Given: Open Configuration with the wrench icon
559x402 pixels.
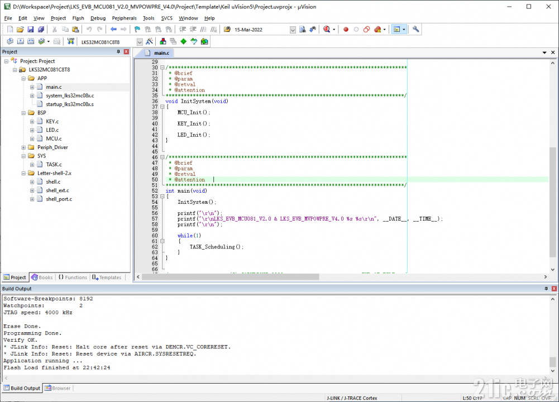Looking at the screenshot, I should 415,30.
